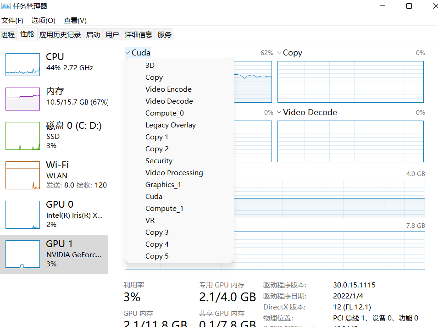438x331 pixels.
Task: Choose the VR engine option
Action: click(x=150, y=220)
